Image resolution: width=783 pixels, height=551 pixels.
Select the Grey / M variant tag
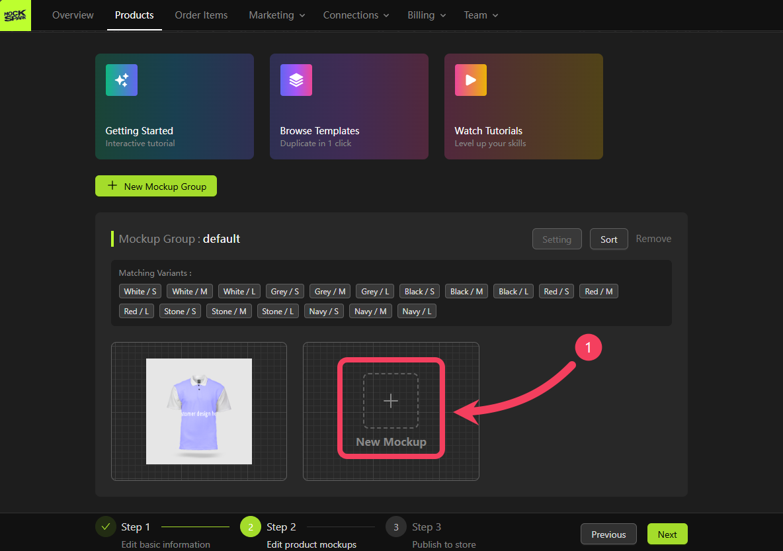pyautogui.click(x=329, y=291)
